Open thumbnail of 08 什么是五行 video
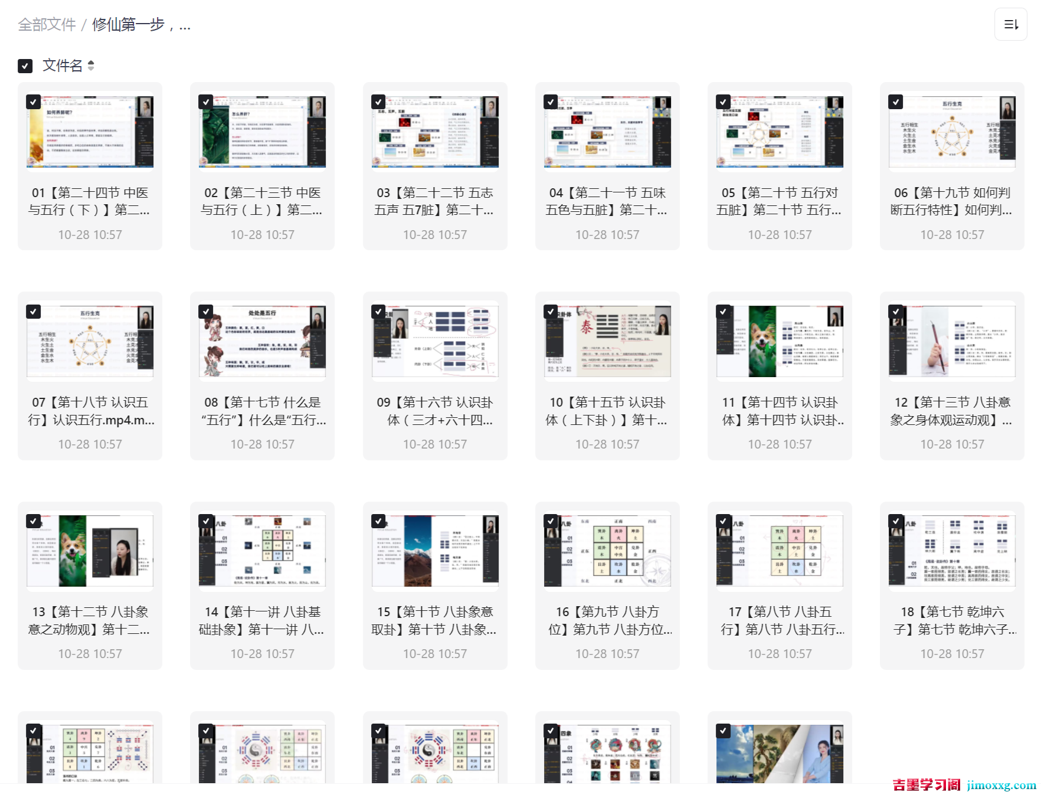 tap(262, 342)
